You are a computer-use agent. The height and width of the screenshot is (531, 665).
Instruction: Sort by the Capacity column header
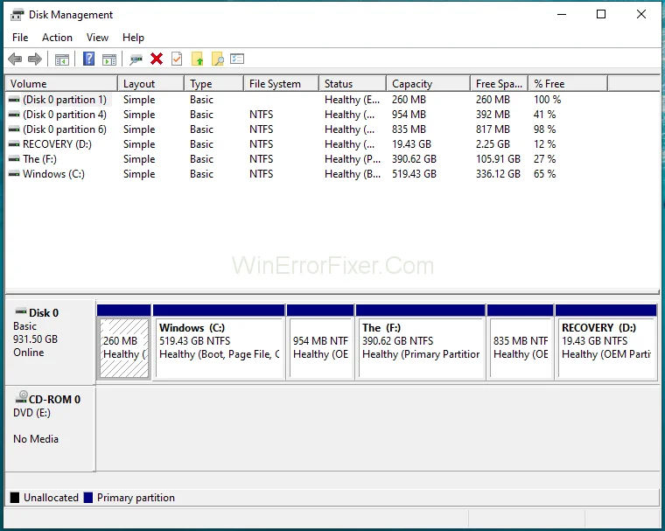(x=429, y=84)
